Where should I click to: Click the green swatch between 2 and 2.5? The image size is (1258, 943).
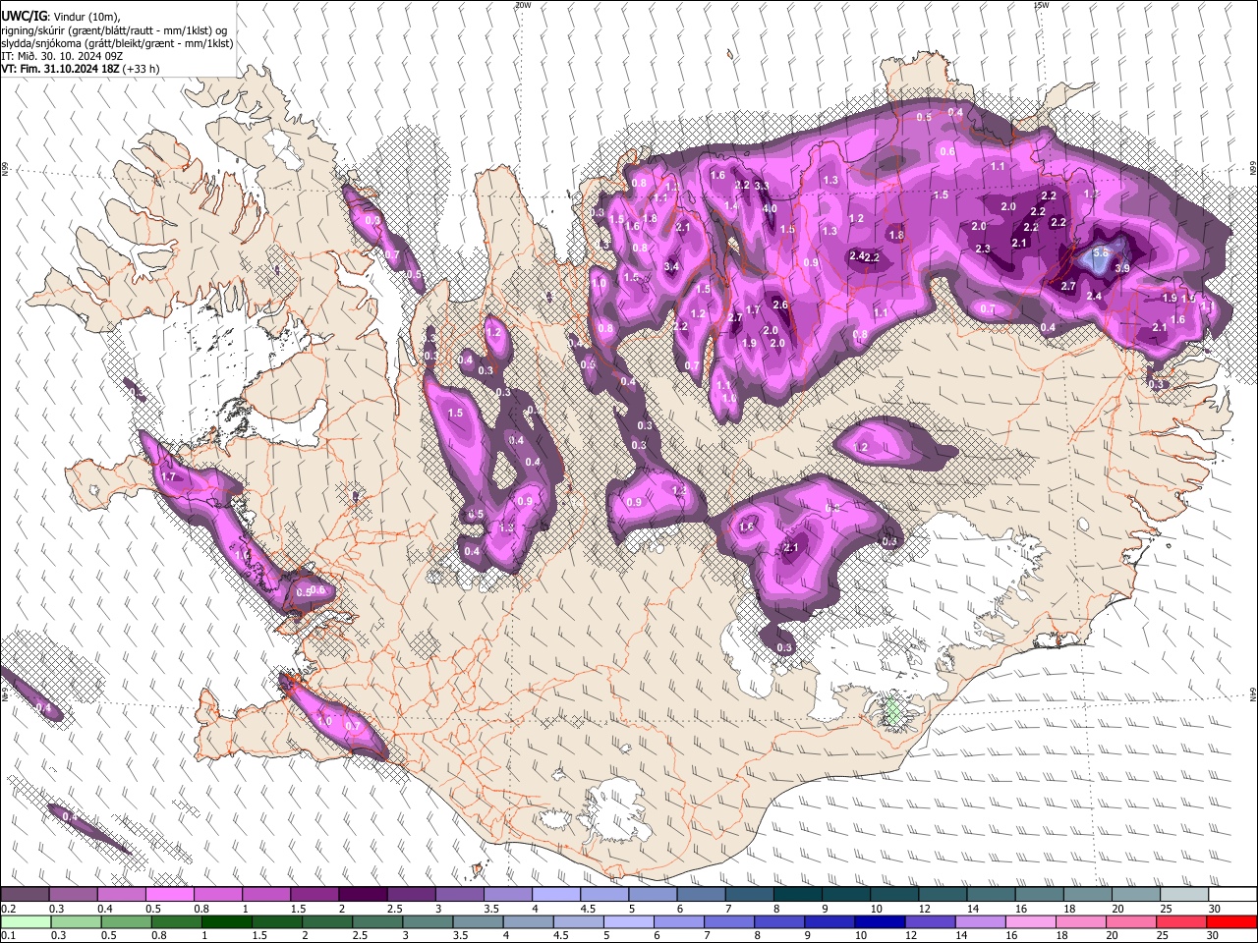click(326, 921)
